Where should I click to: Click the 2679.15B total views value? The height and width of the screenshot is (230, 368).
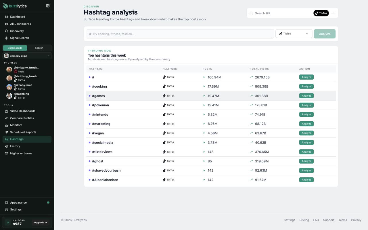coord(262,77)
